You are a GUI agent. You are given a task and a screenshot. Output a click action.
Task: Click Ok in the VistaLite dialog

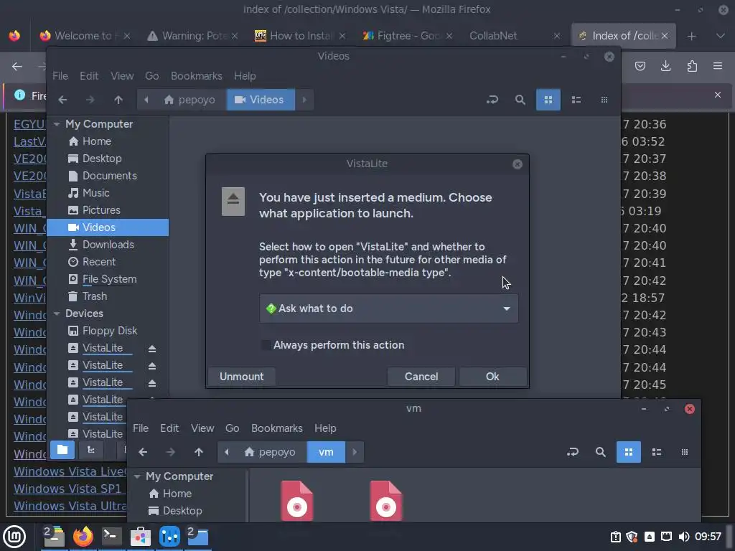point(492,377)
